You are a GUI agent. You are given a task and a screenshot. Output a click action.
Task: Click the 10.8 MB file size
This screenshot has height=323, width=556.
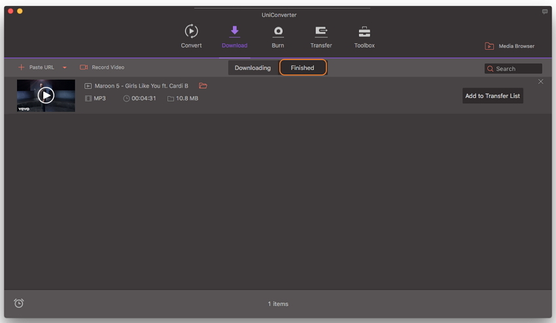click(187, 98)
